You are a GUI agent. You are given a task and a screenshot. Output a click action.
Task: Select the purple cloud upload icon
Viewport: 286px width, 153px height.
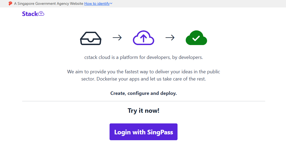[x=144, y=38]
